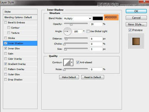Uncheck the Inner Shadow checkbox
Viewport: 149px width, 112px height.
6,43
